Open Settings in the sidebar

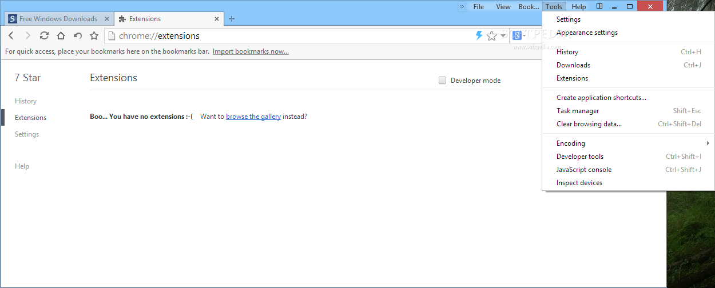tap(27, 134)
